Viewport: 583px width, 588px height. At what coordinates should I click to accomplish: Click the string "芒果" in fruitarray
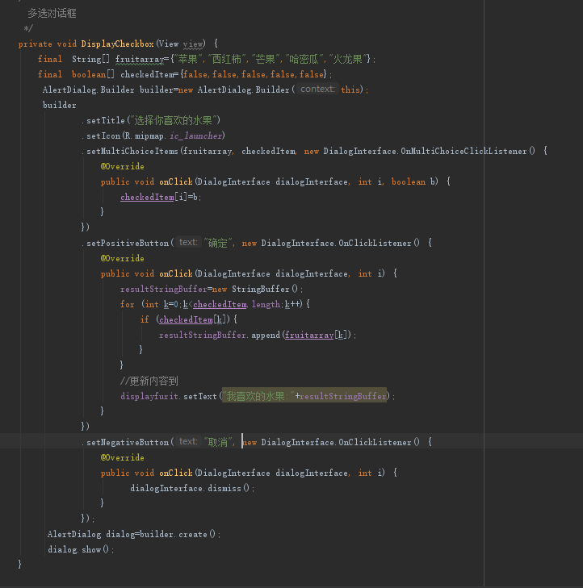tap(266, 59)
